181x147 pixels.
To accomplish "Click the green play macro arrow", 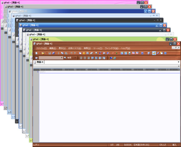I will (x=117, y=53).
